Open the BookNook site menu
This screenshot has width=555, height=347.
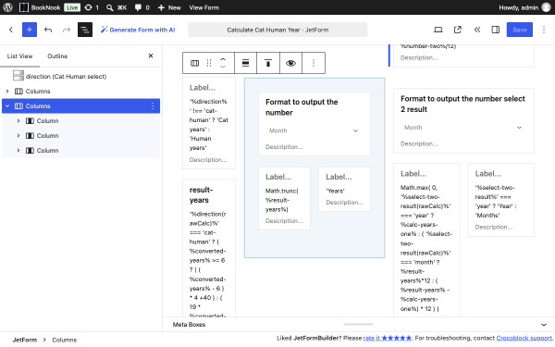pyautogui.click(x=39, y=7)
